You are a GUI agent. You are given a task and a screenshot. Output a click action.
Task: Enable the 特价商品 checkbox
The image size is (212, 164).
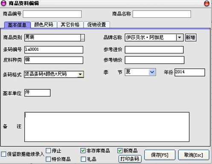48,159
